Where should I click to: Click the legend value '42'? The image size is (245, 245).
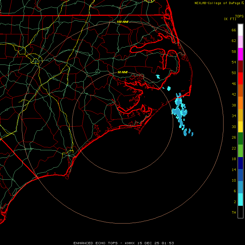[234, 94]
